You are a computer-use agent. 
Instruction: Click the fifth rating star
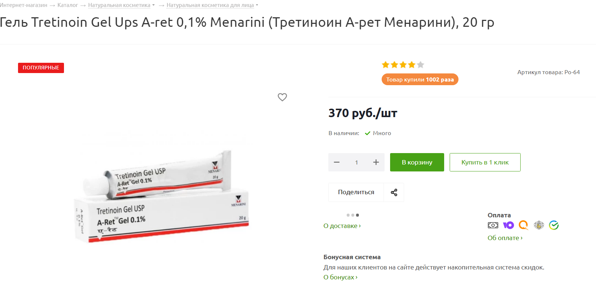(421, 65)
